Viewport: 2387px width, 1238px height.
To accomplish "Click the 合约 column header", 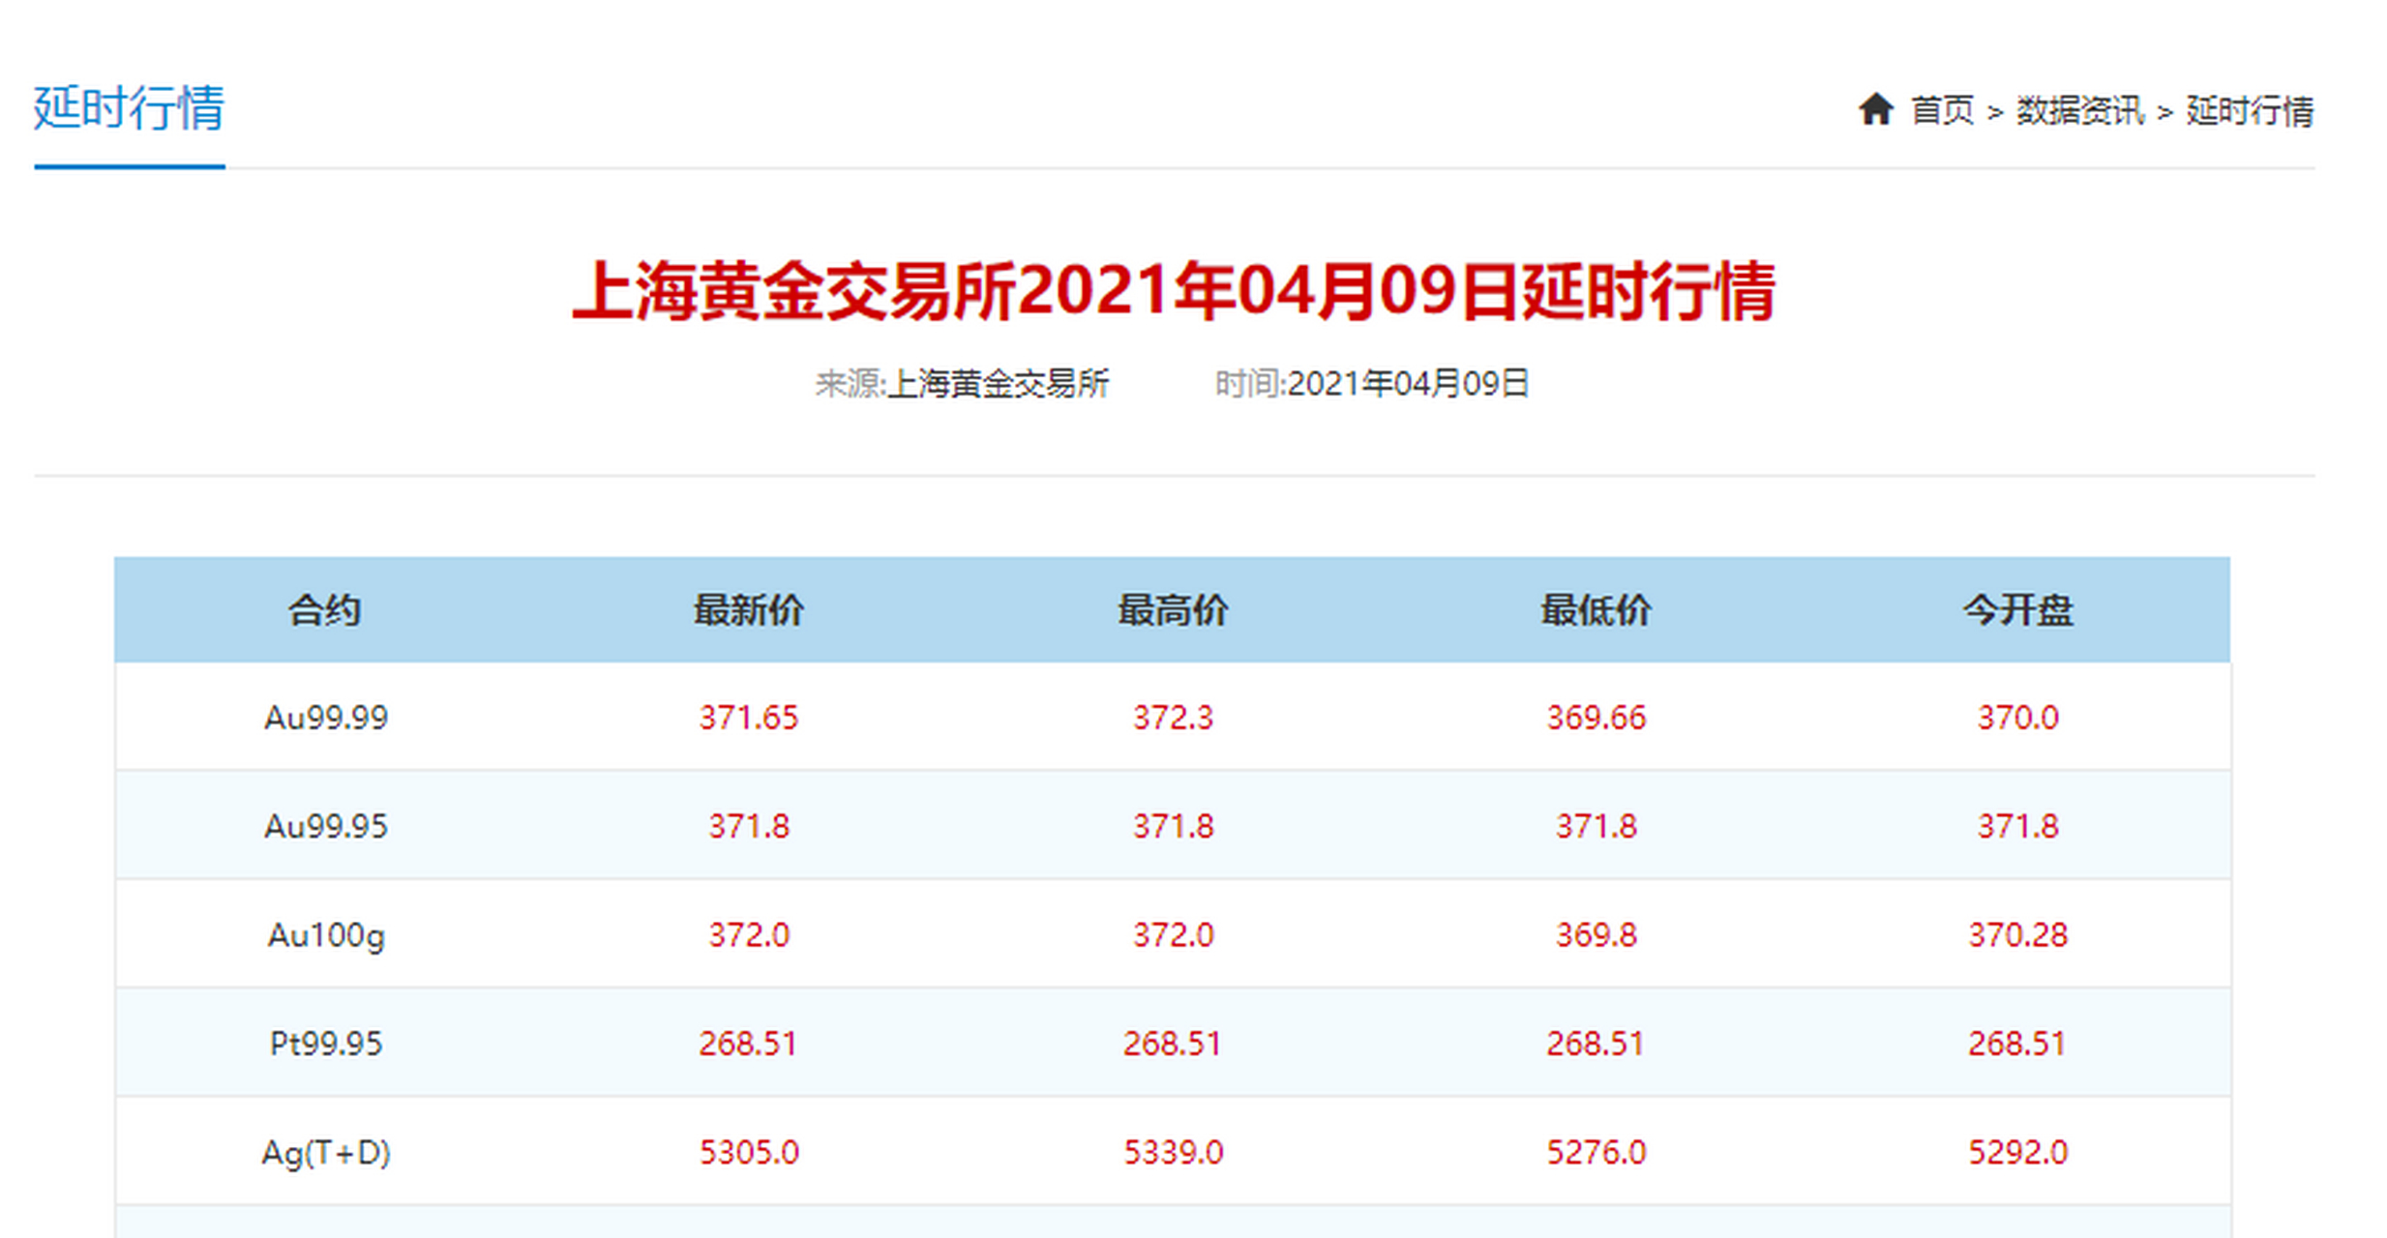I will [x=325, y=609].
